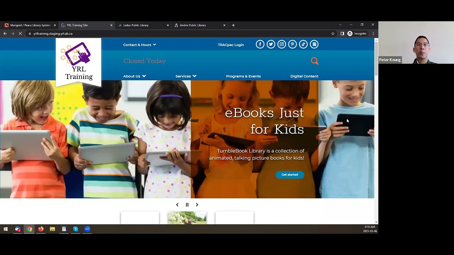This screenshot has width=454, height=255.
Task: Launch Firefox from the taskbar
Action: pos(41,229)
